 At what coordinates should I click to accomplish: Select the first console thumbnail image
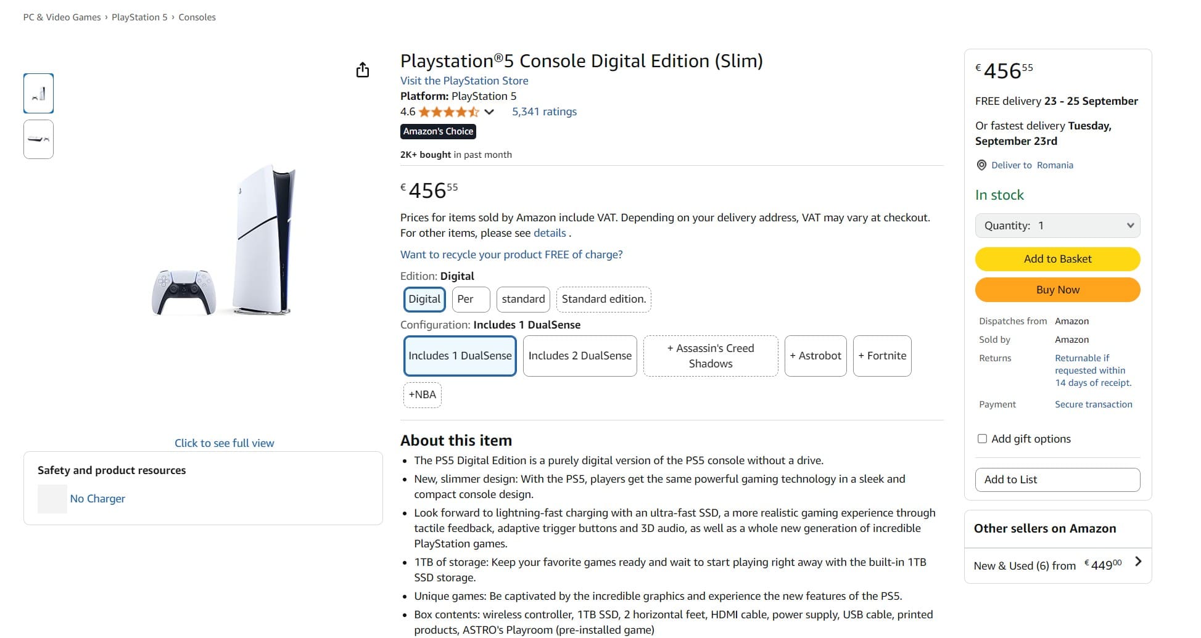[38, 94]
